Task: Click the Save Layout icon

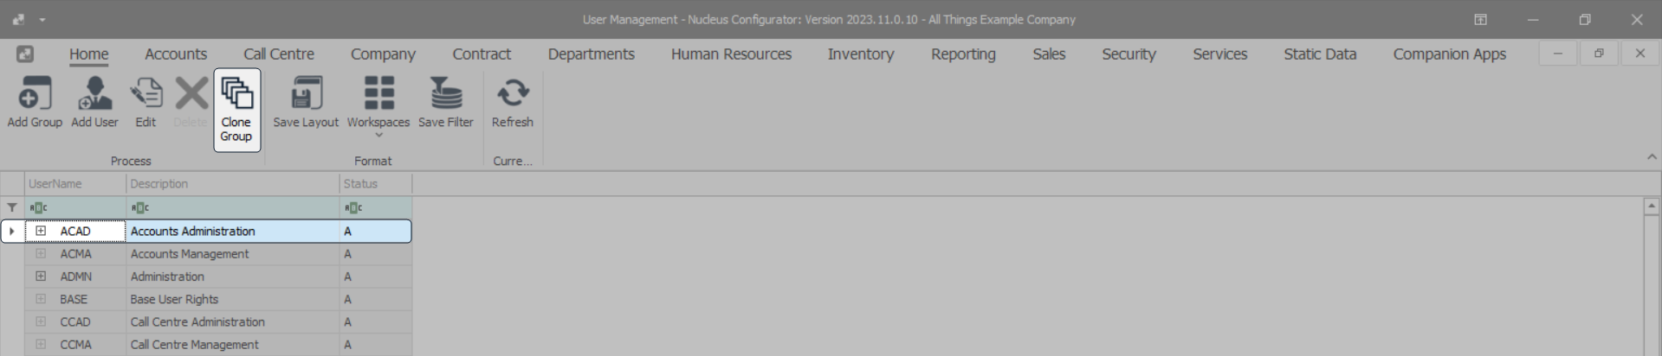Action: [306, 93]
